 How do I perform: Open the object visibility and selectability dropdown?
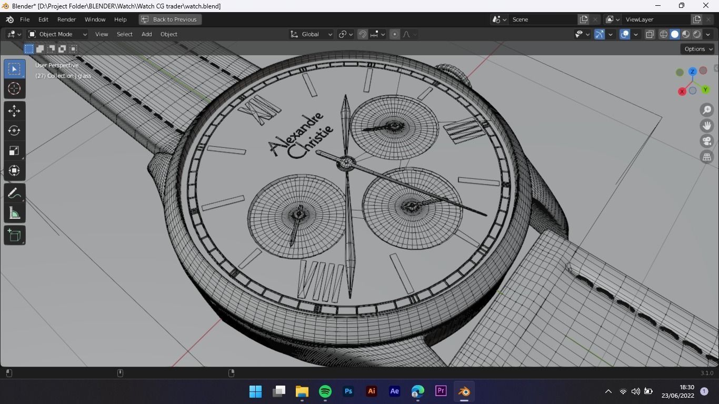tap(582, 34)
